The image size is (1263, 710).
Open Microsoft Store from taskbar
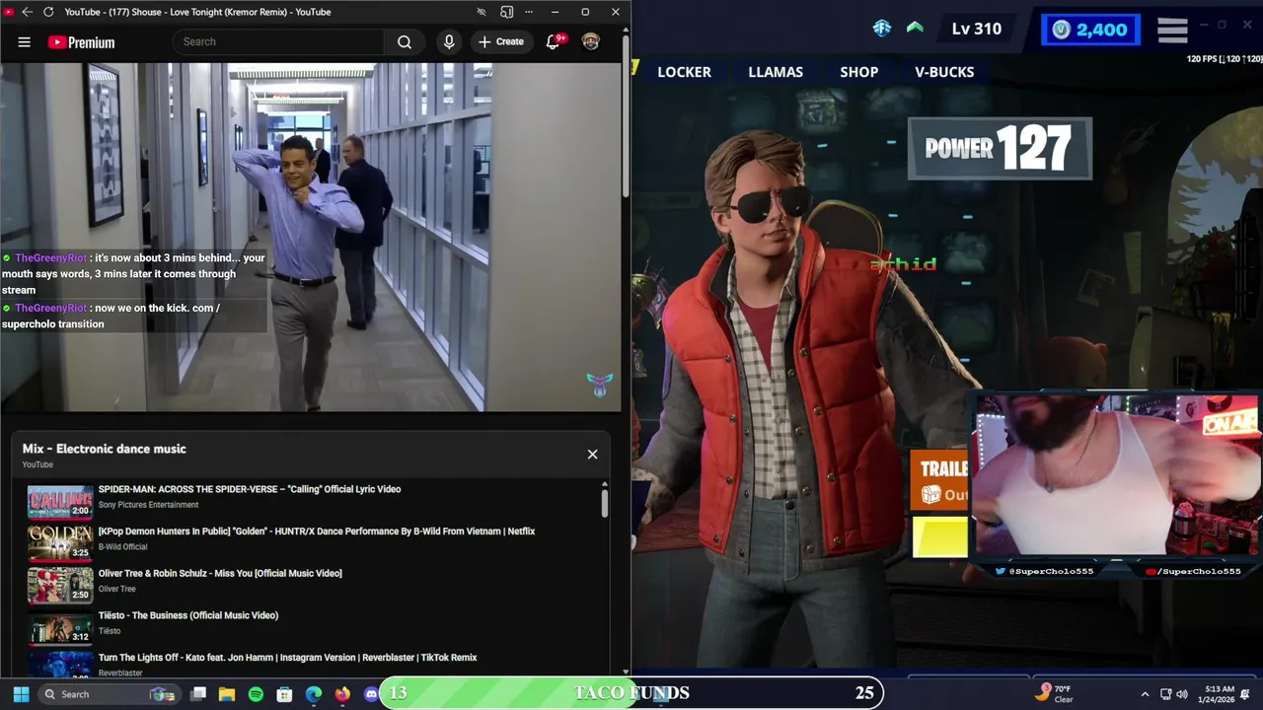(284, 694)
